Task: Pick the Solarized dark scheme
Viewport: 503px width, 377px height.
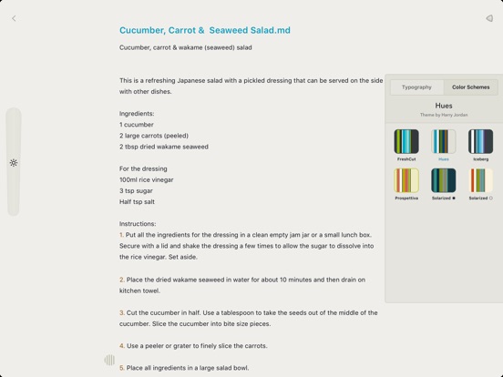Action: (444, 180)
